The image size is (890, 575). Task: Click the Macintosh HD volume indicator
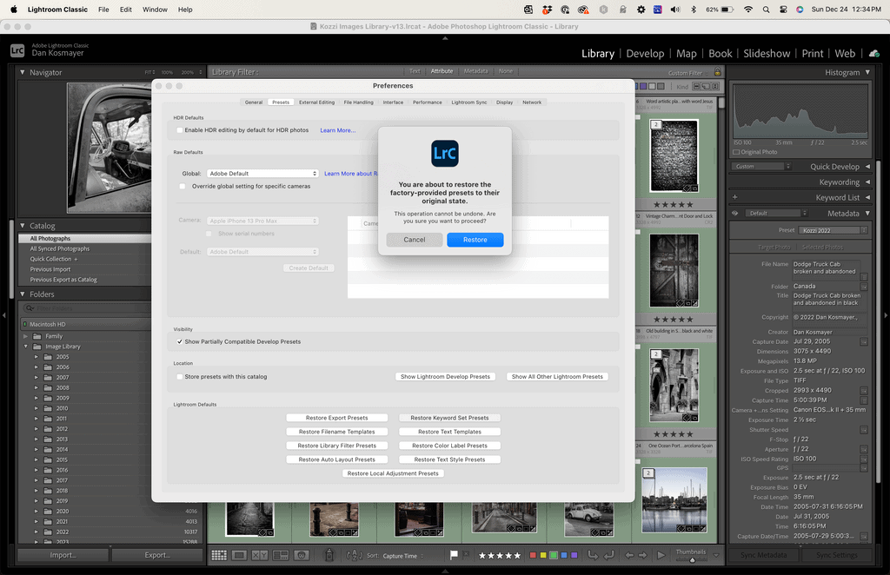(25, 324)
